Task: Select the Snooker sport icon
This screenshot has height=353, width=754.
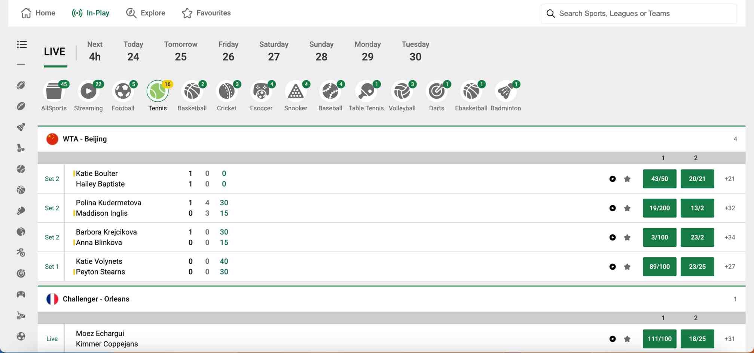Action: [x=295, y=92]
